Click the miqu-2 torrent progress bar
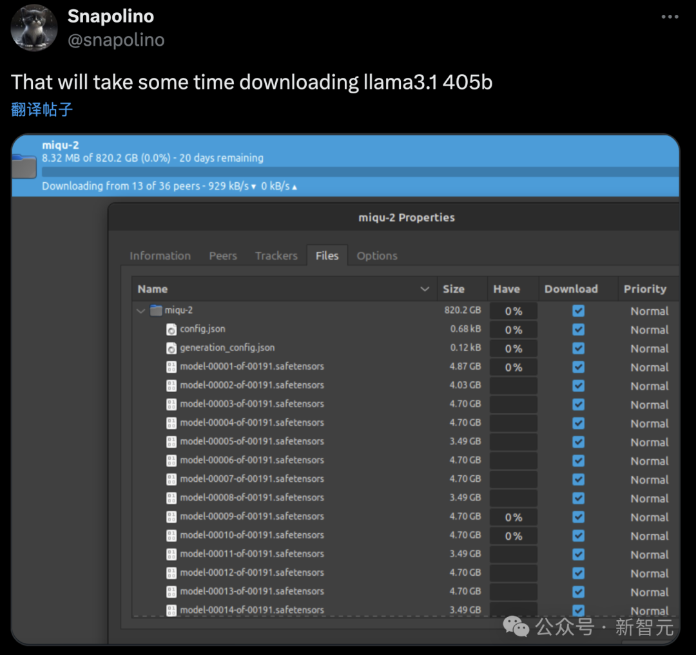Viewport: 696px width, 655px height. [x=360, y=172]
